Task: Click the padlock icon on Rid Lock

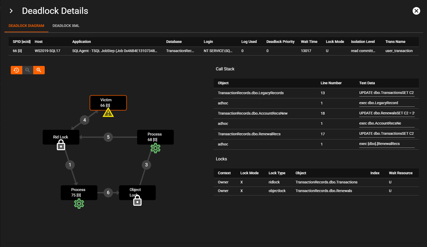Action: click(61, 145)
